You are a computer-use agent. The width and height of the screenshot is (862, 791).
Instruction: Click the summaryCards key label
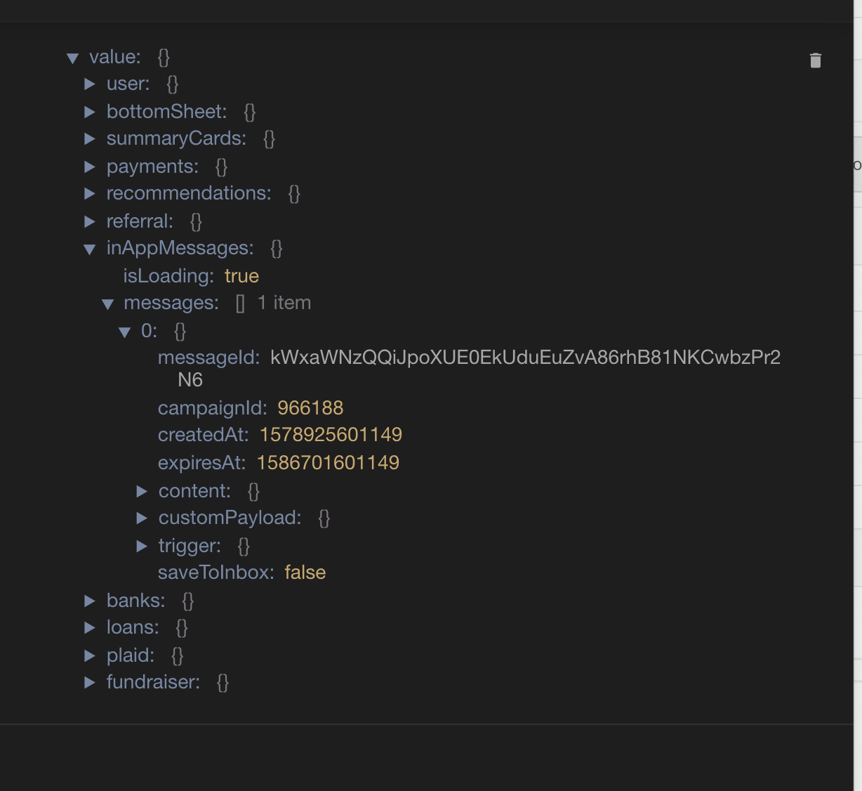click(x=176, y=138)
